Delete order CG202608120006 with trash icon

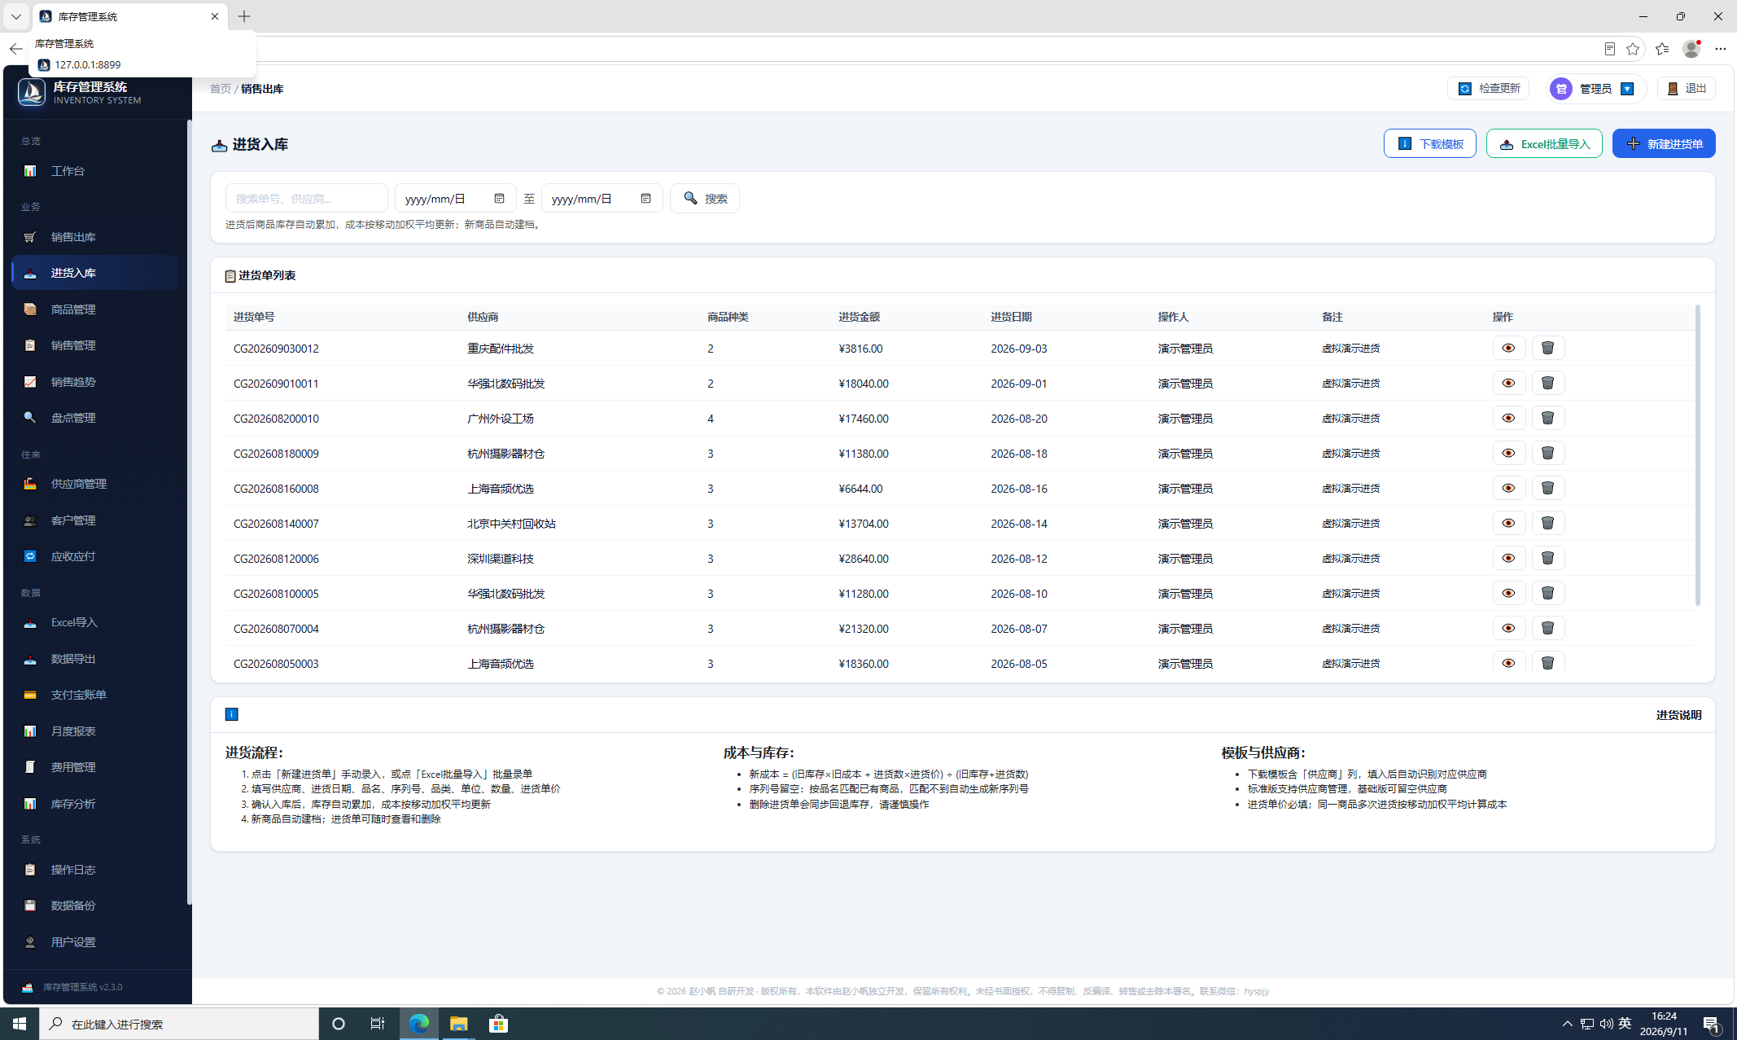[1547, 558]
